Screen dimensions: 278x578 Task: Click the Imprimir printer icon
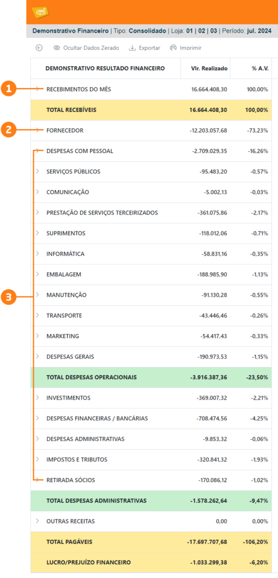173,48
